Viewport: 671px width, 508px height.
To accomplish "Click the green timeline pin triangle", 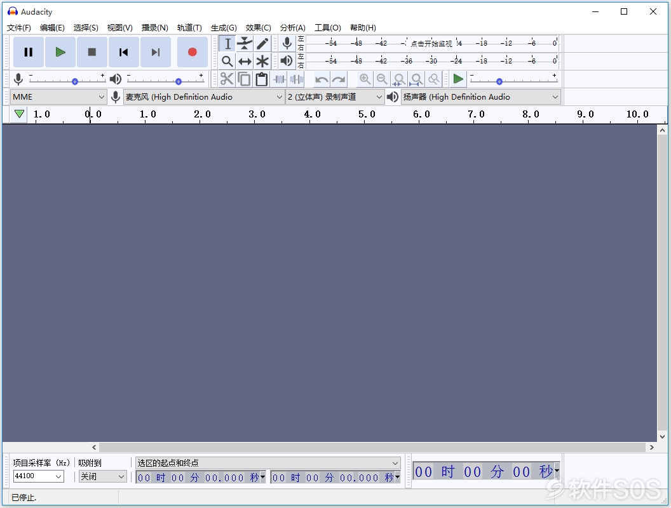I will point(19,114).
